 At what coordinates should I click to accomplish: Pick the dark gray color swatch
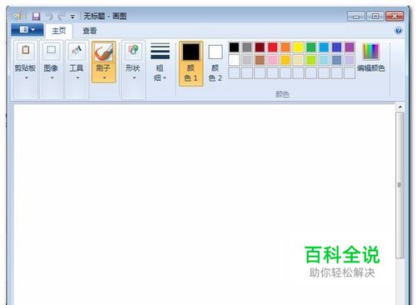click(x=247, y=47)
